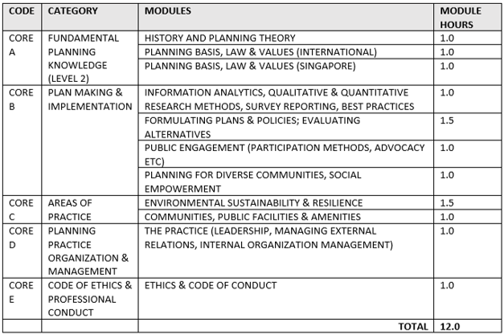Select Planning Basis, Law & Values (International)
Image resolution: width=504 pixels, height=335 pixels.
[260, 51]
